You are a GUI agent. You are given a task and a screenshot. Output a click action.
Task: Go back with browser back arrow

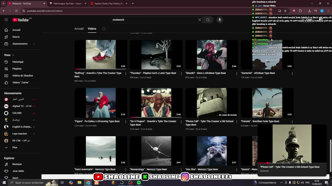click(4, 11)
